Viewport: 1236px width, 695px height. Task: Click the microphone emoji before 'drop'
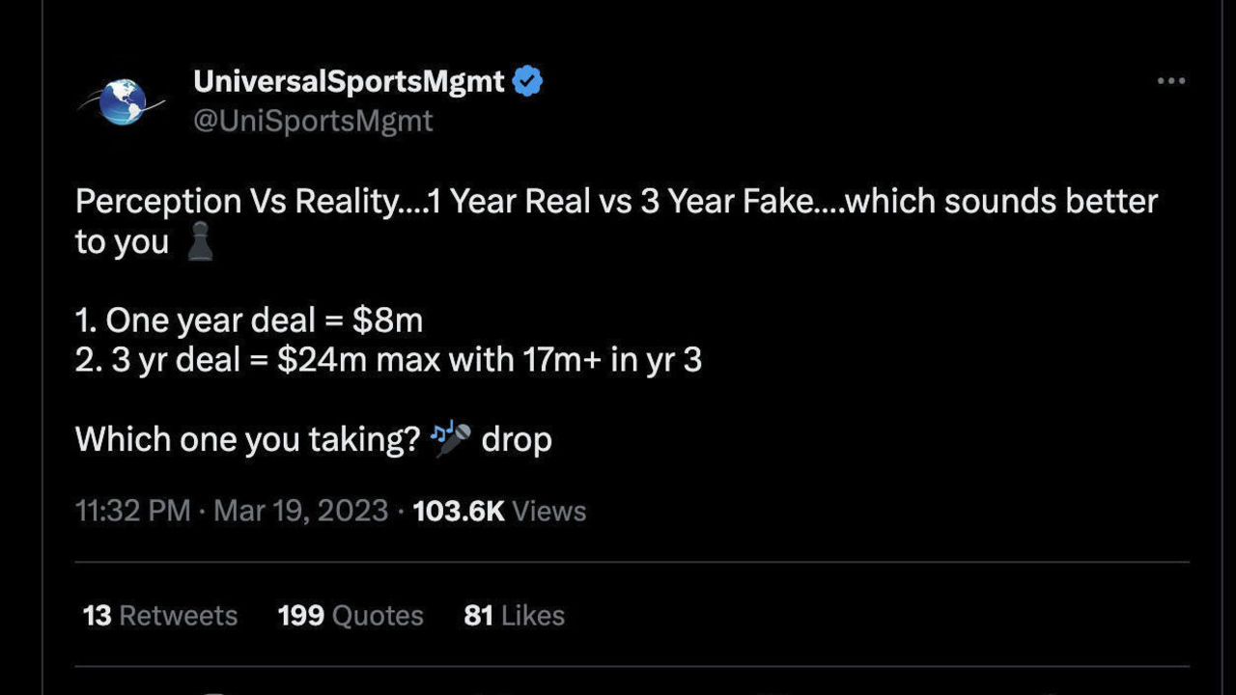[x=451, y=439]
